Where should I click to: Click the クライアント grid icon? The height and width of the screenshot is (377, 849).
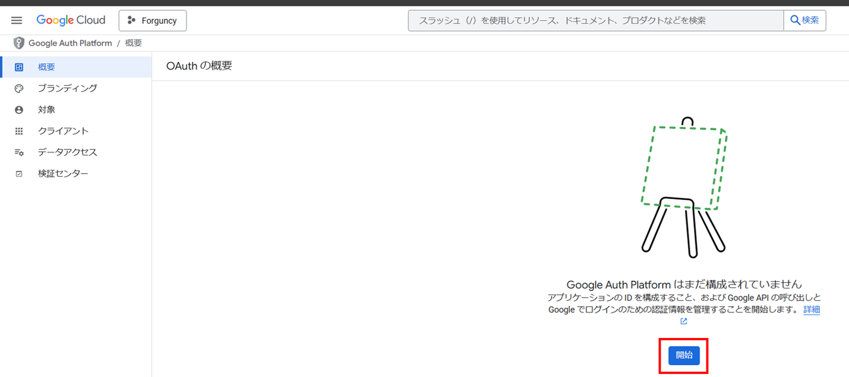pyautogui.click(x=19, y=132)
